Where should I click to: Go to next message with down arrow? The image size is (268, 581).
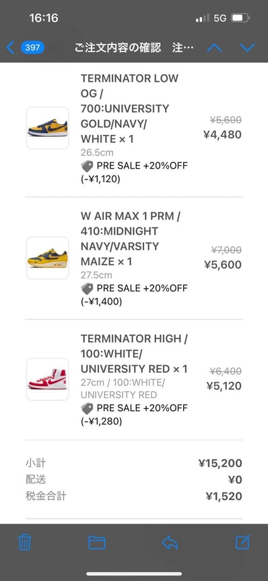(247, 47)
